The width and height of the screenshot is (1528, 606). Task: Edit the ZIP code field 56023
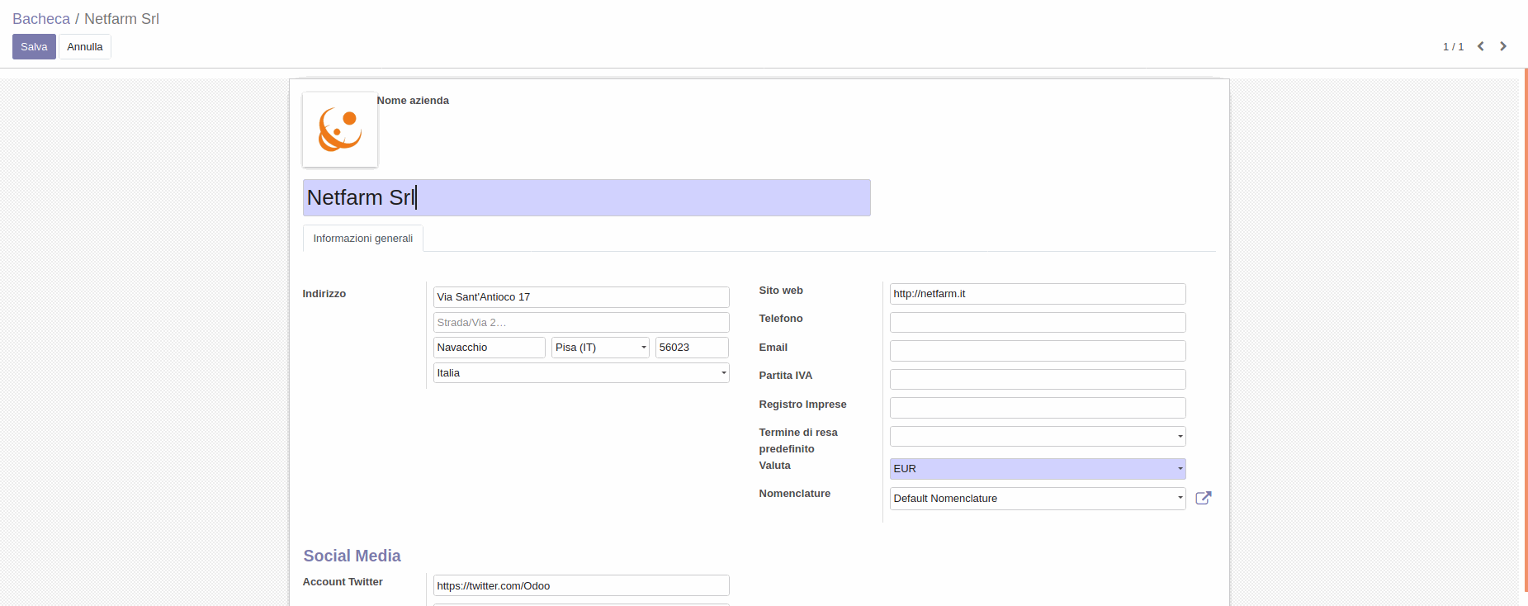692,348
